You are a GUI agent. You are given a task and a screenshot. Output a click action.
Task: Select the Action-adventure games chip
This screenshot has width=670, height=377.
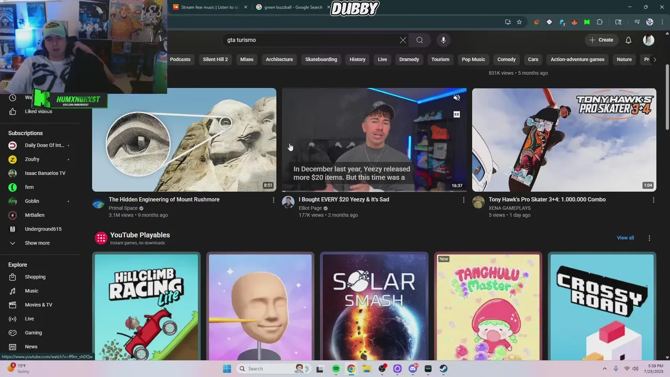(x=577, y=60)
